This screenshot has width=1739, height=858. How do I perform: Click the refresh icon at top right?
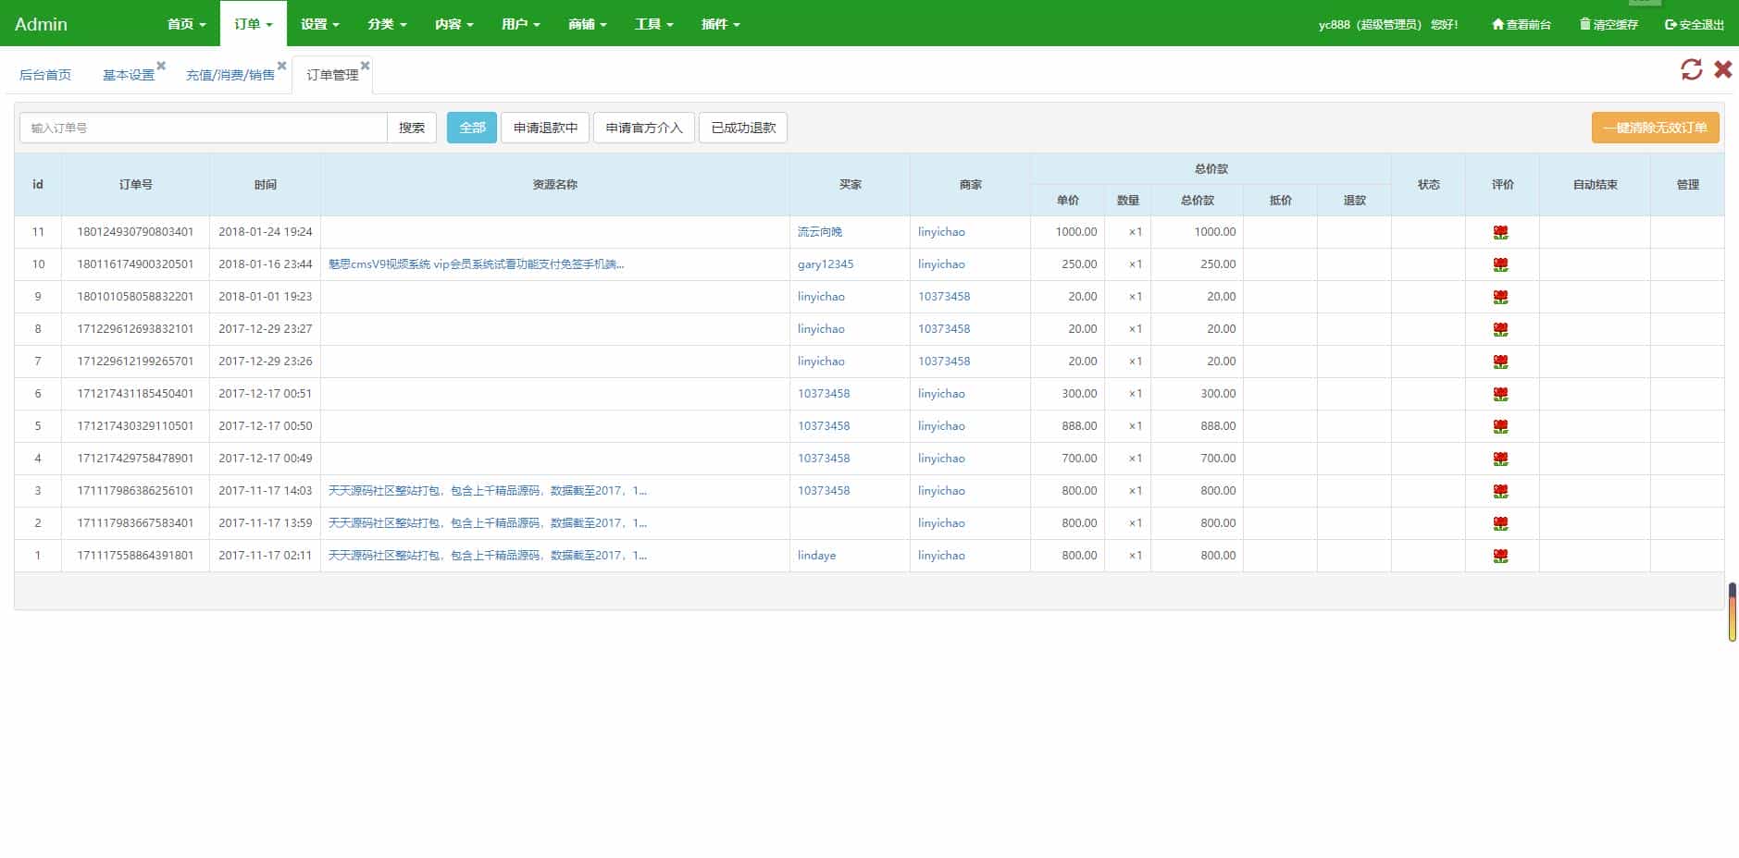click(1691, 69)
